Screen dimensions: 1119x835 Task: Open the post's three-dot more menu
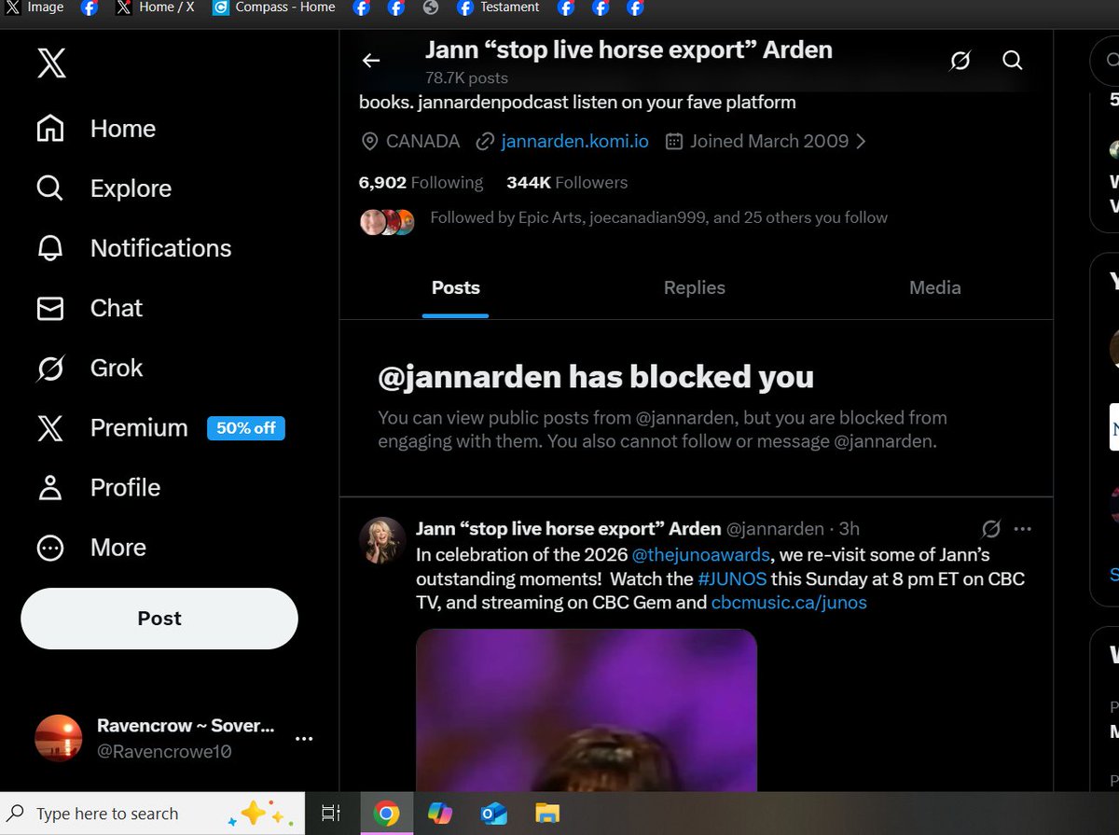click(x=1023, y=529)
